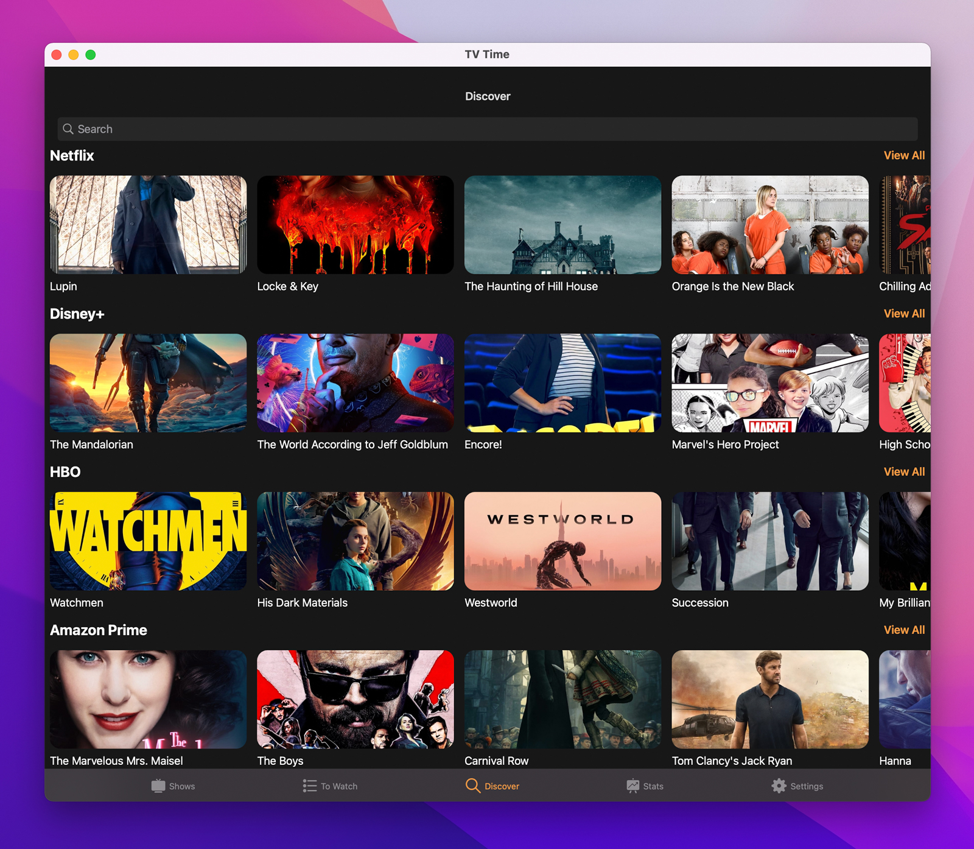Open Tom Clancy's Jack Ryan poster
The image size is (974, 849).
tap(770, 699)
